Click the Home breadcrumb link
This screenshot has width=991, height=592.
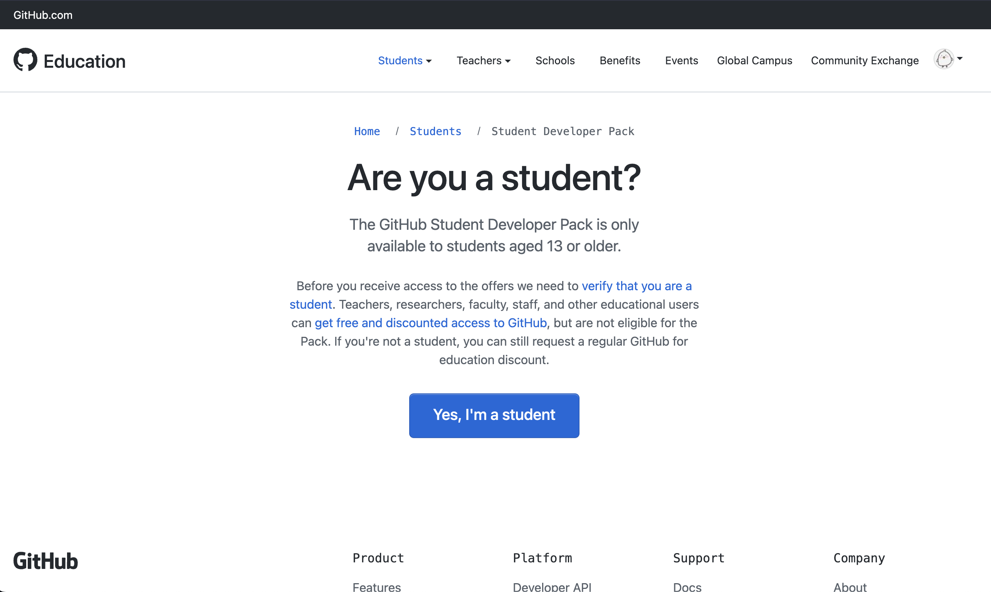366,131
